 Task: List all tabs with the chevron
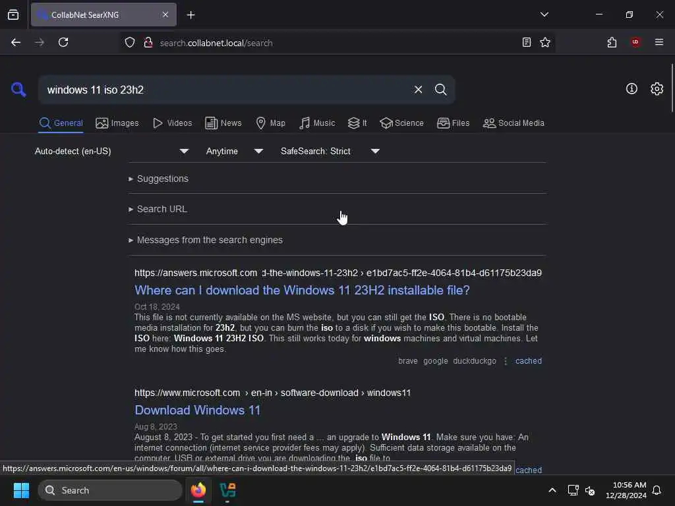(544, 14)
